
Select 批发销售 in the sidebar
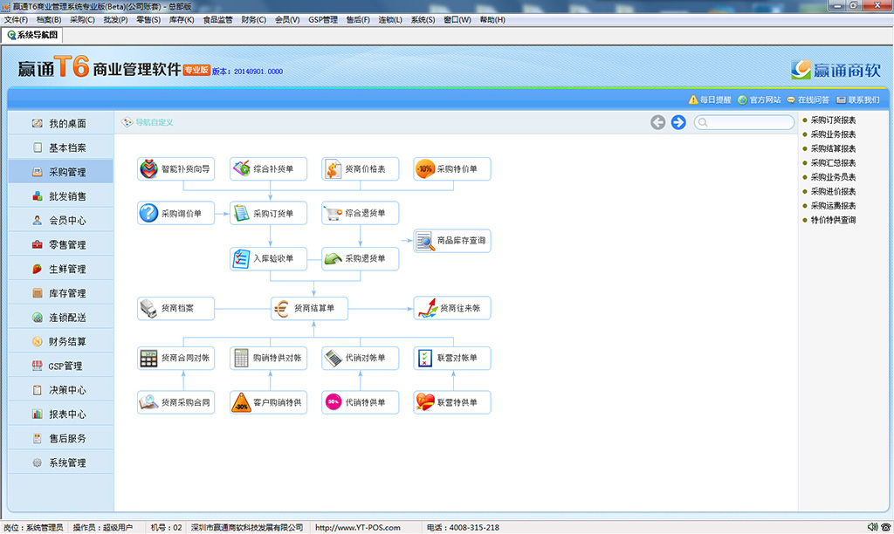coord(67,196)
